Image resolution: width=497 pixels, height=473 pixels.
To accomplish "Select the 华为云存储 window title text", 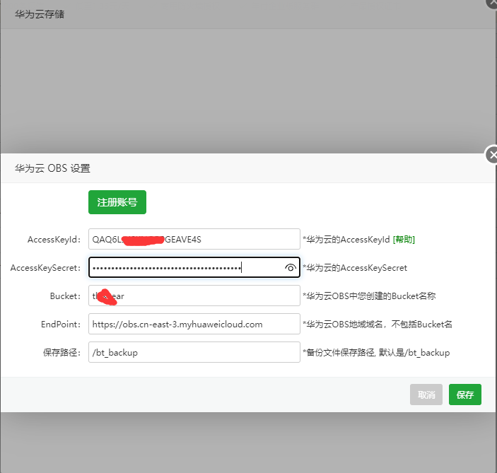I will (x=40, y=14).
